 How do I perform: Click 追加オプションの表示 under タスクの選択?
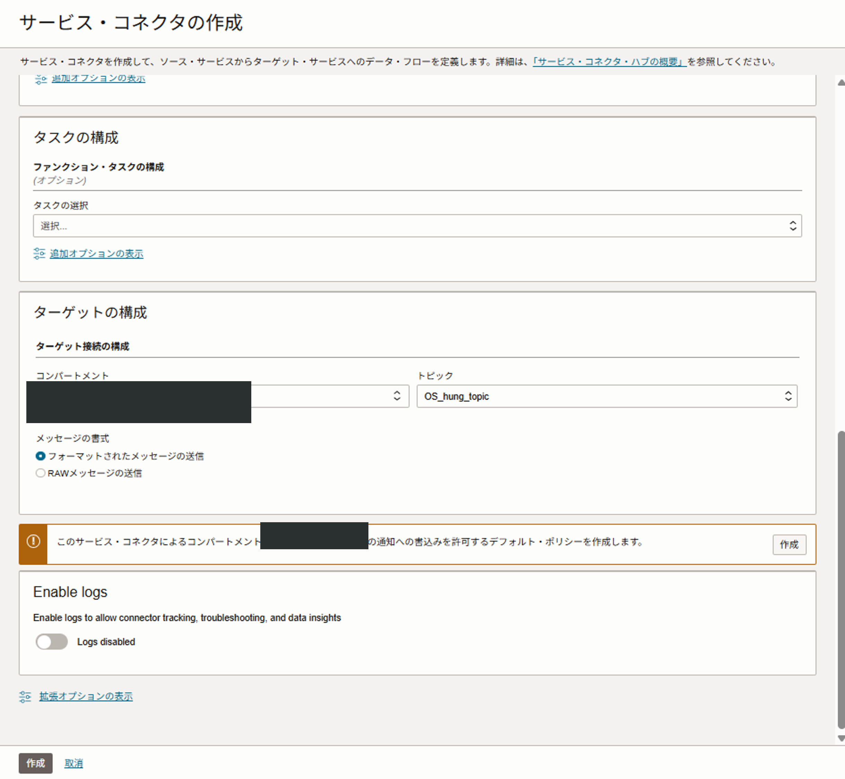[x=97, y=253]
